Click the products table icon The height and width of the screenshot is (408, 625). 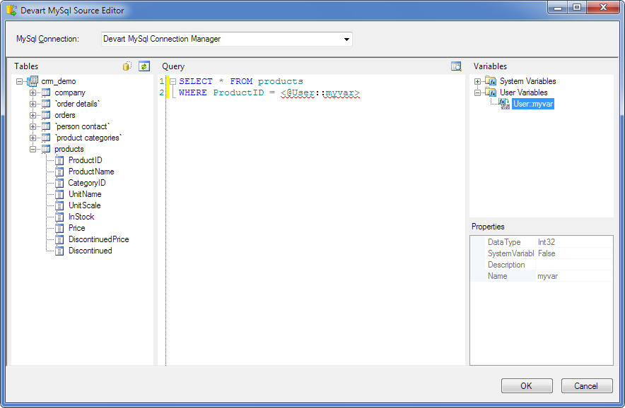(x=46, y=149)
